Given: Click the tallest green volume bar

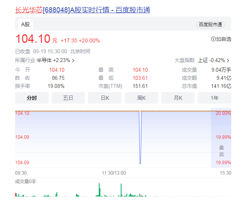Looking at the screenshot, I should pyautogui.click(x=99, y=190).
